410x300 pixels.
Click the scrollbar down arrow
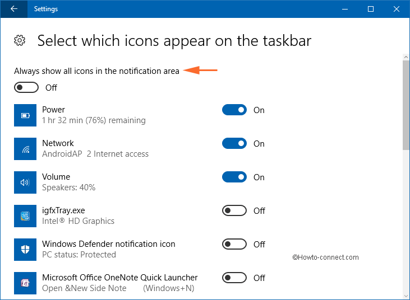[406, 296]
